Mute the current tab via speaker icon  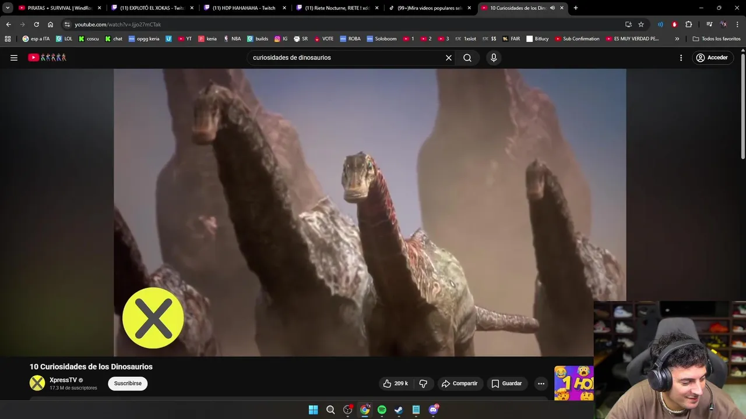(x=553, y=8)
